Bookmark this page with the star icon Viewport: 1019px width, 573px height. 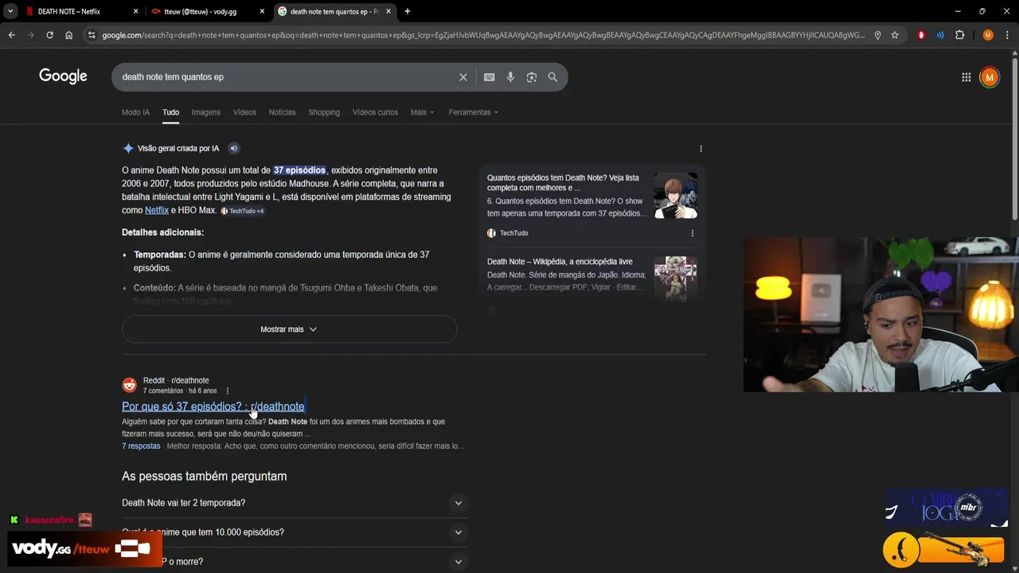click(x=895, y=35)
